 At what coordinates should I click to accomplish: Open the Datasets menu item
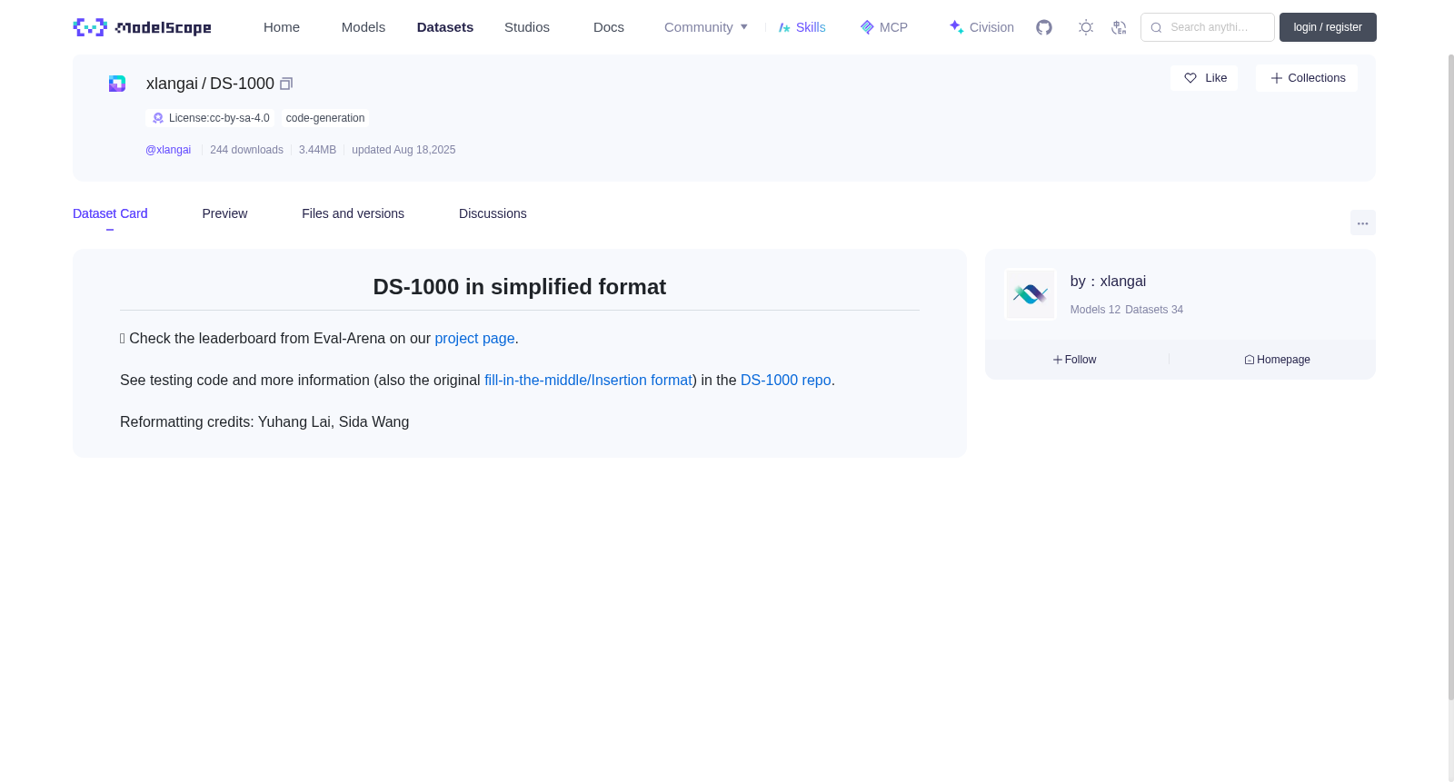click(445, 27)
